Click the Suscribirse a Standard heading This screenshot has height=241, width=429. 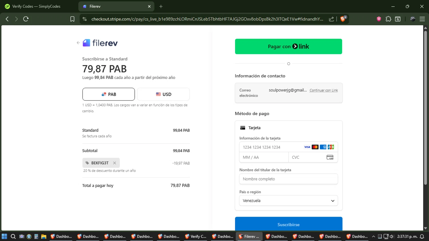click(x=105, y=59)
